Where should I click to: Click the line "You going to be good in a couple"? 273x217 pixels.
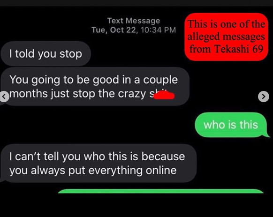94,80
